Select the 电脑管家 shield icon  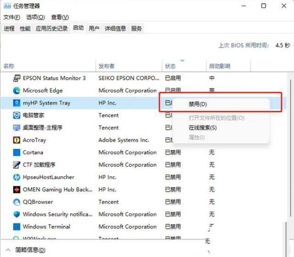[x=17, y=115]
